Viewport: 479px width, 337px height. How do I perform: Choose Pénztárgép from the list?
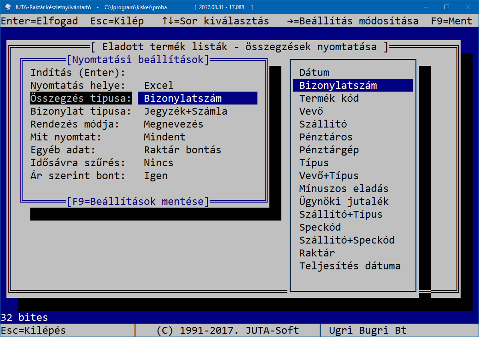(x=329, y=150)
